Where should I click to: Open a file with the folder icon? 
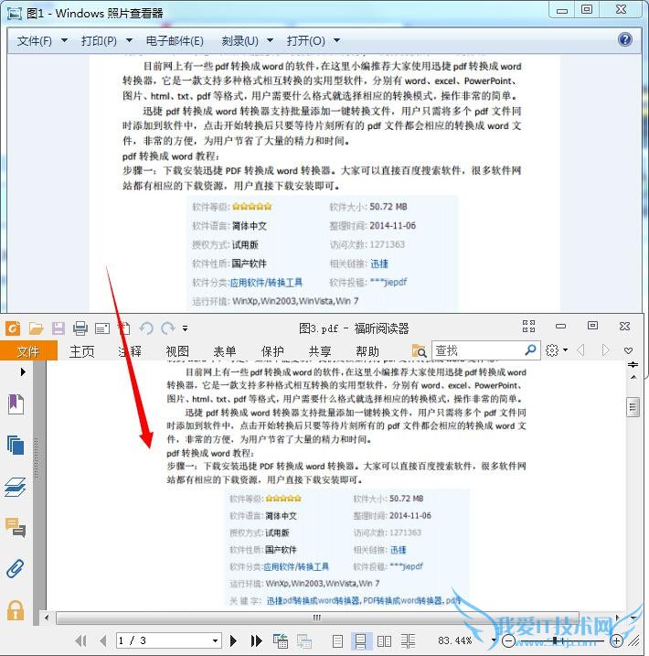coord(36,328)
